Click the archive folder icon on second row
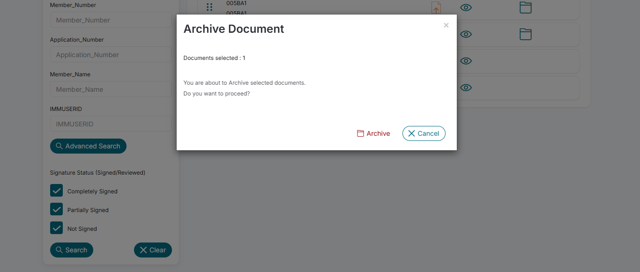This screenshot has height=272, width=640. point(526,34)
